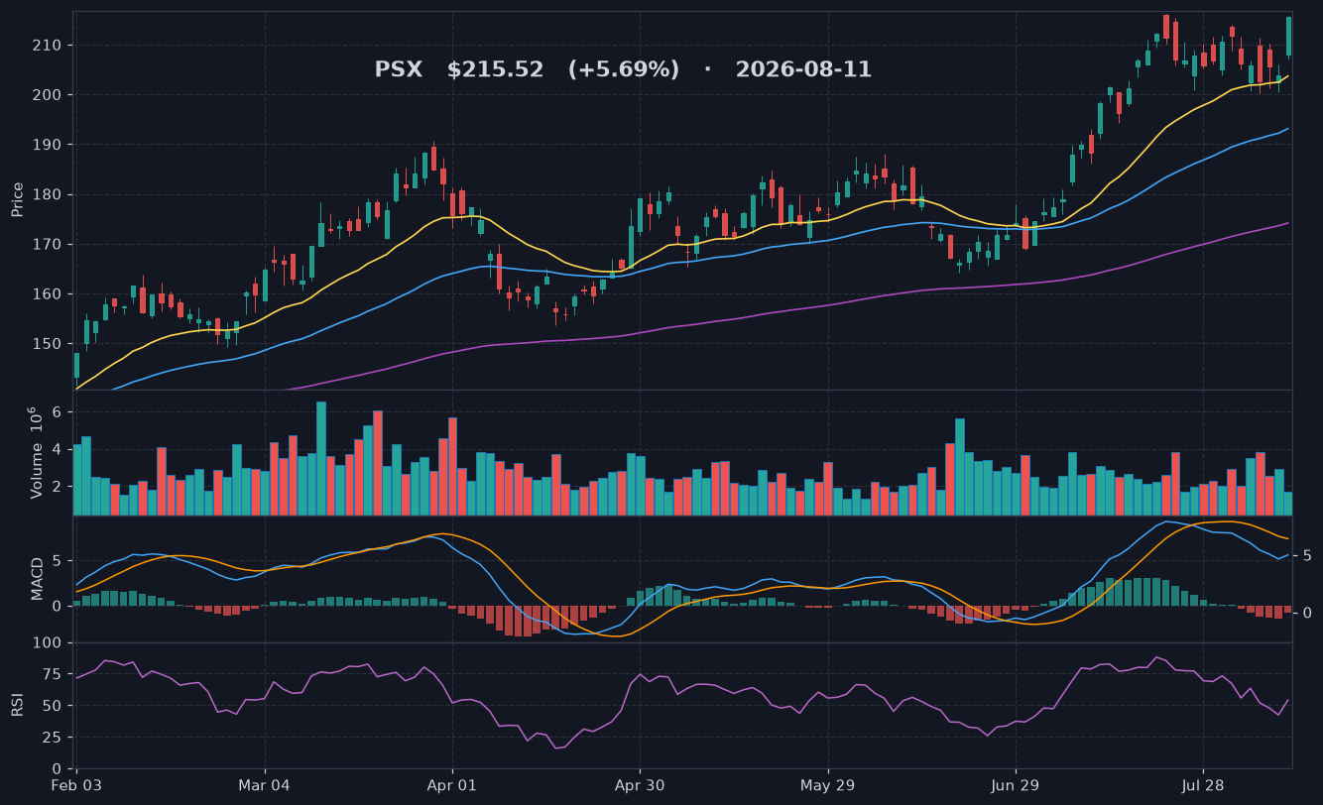Click the $215.52 price in the title

click(x=495, y=69)
